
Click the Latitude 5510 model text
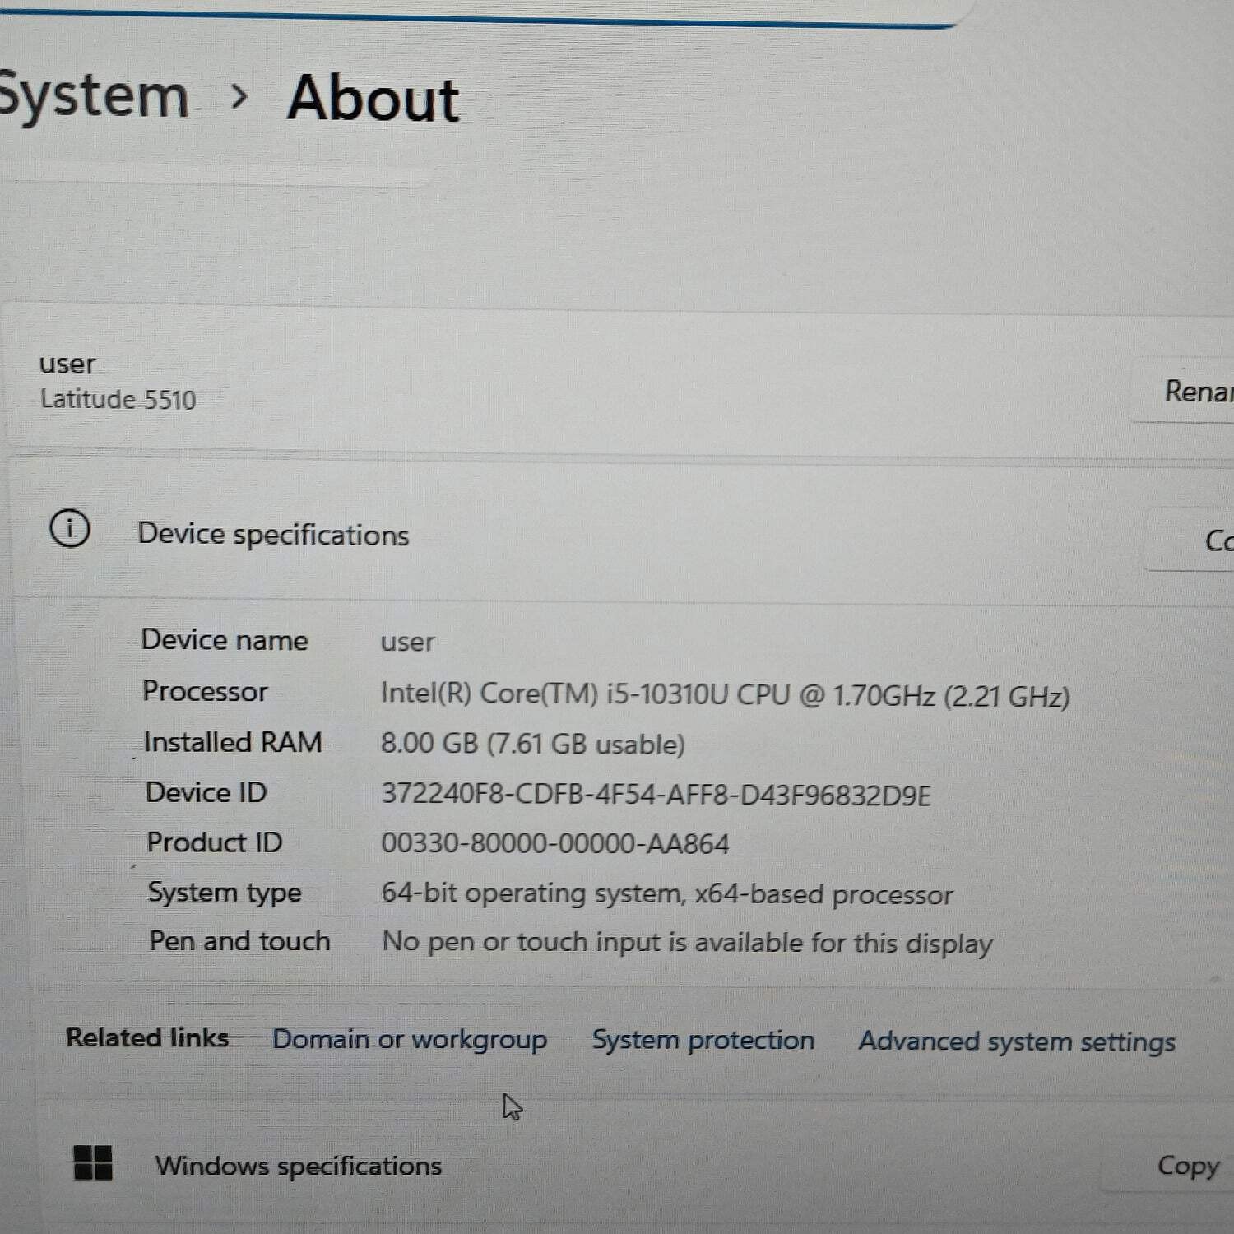[118, 400]
